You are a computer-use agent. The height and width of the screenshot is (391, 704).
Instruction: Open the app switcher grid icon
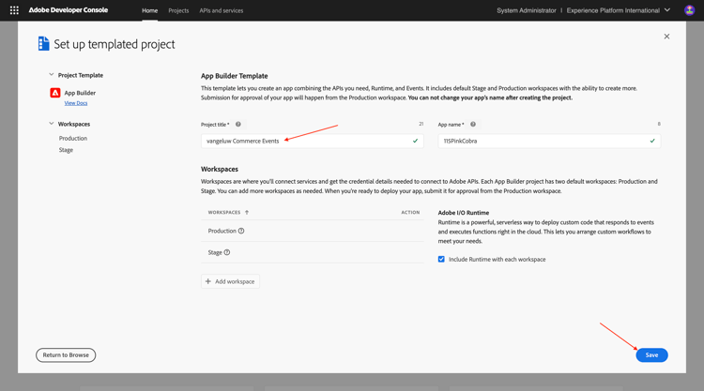click(x=14, y=10)
